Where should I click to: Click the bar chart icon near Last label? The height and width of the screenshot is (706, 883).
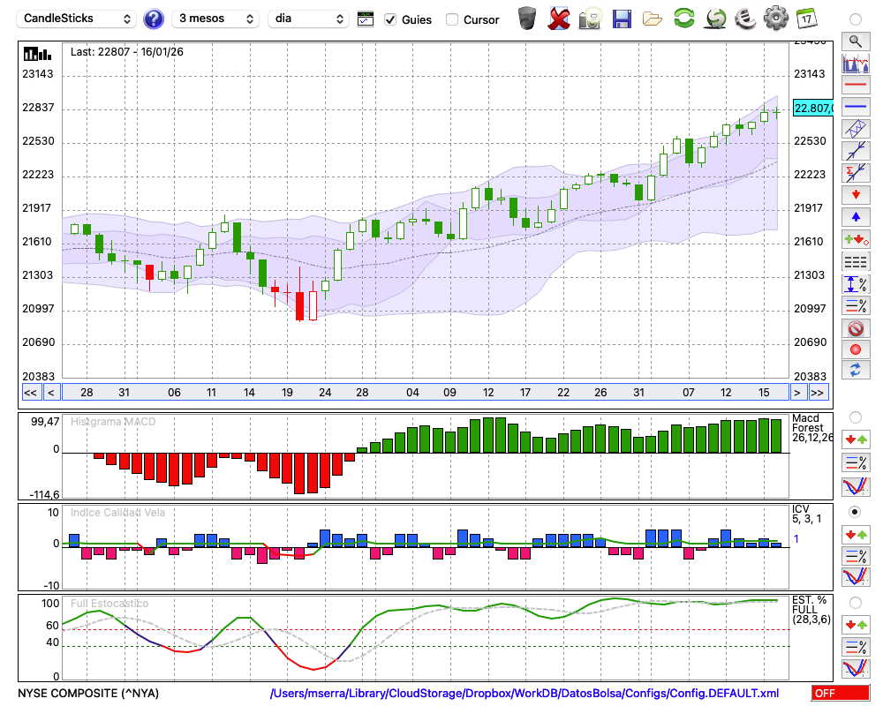pyautogui.click(x=37, y=54)
